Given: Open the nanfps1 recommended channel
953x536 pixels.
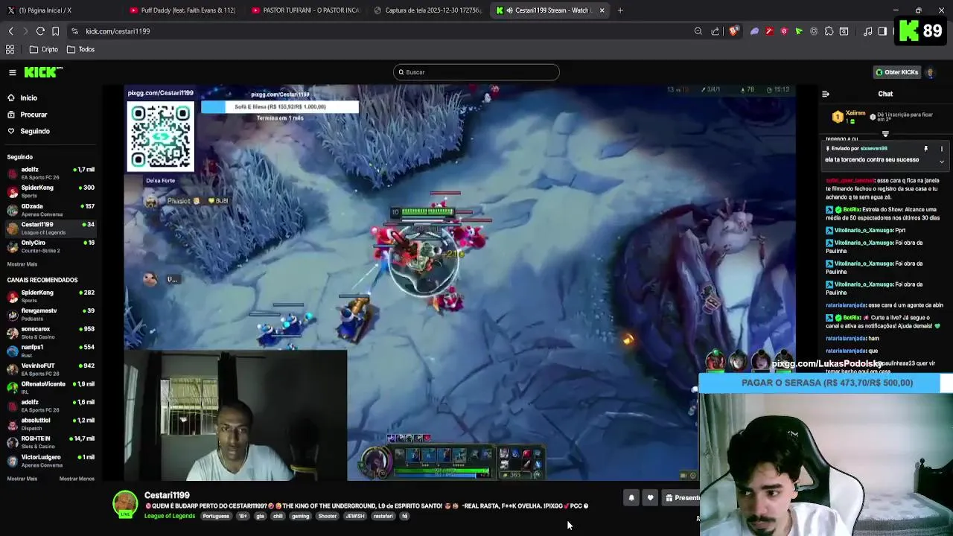Looking at the screenshot, I should point(51,351).
